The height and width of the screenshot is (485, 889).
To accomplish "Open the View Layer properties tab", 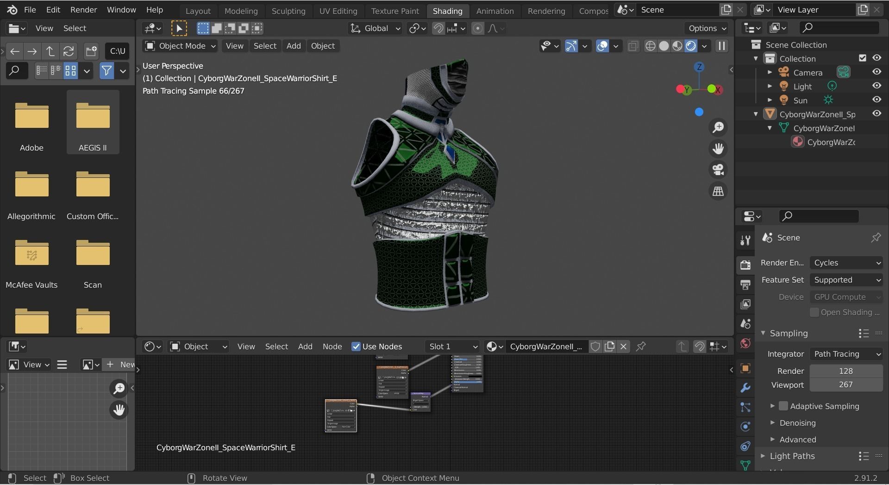I will pyautogui.click(x=745, y=304).
